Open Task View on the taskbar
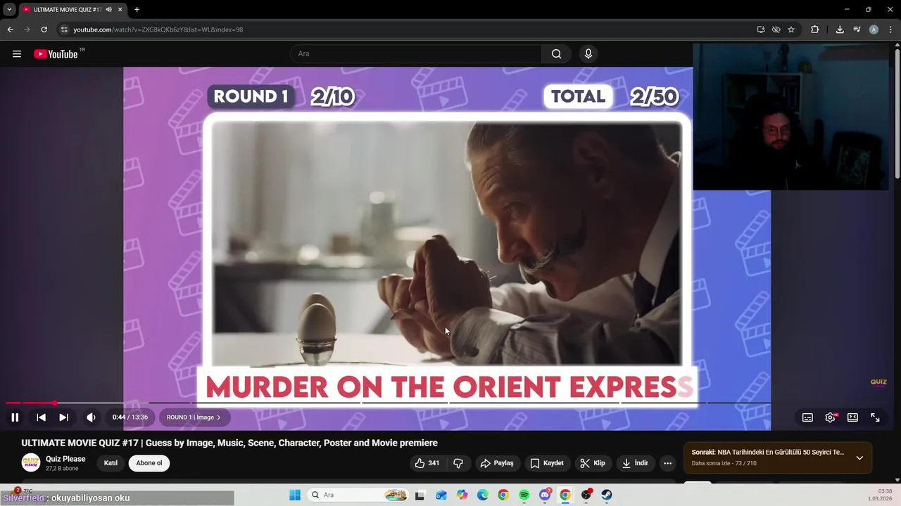 [x=420, y=495]
